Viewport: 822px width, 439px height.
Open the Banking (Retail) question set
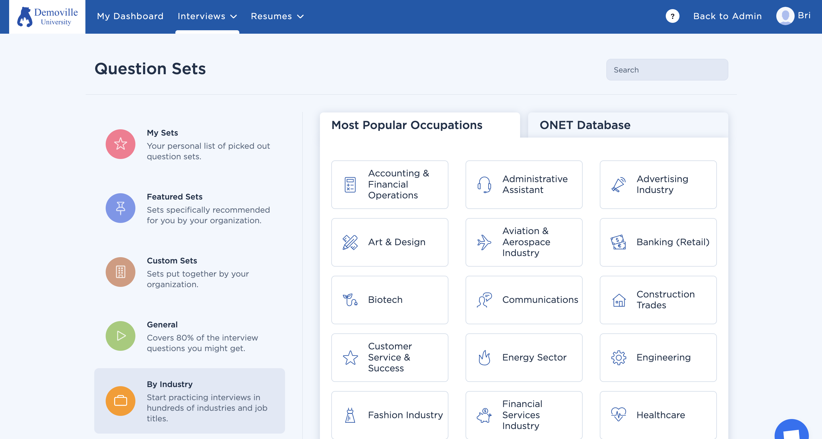coord(658,242)
